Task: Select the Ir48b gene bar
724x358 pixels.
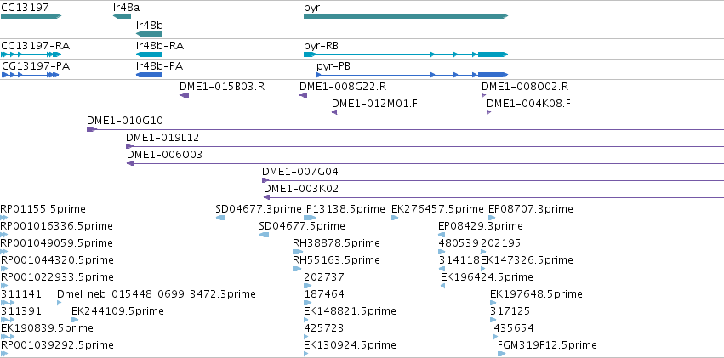Action: (149, 34)
